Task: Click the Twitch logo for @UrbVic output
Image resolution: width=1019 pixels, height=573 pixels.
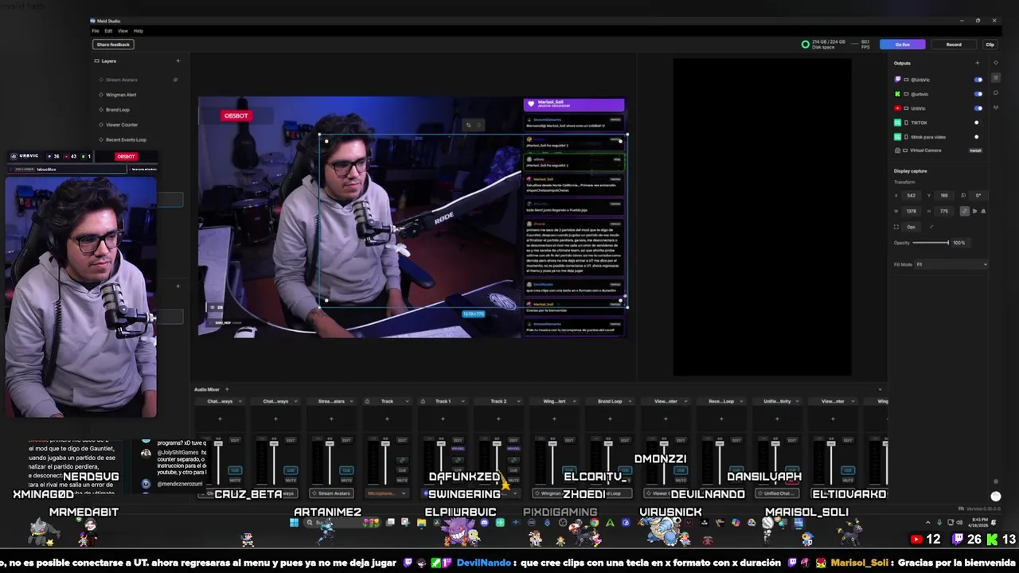Action: tap(898, 80)
